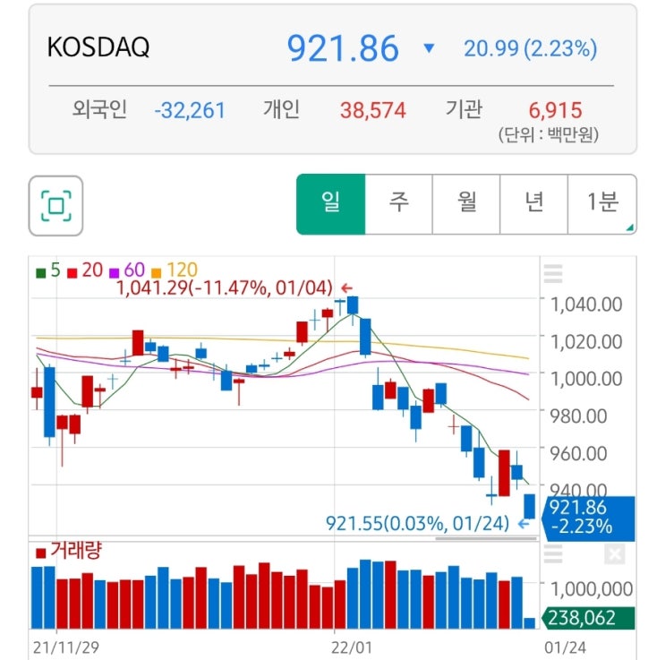Click the KOSDAQ index name
The height and width of the screenshot is (660, 665).
point(98,47)
